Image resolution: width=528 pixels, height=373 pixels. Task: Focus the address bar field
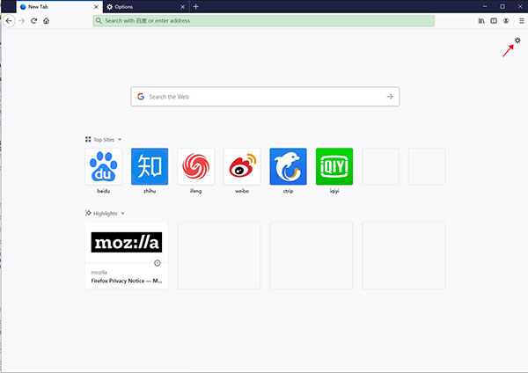[x=264, y=21]
